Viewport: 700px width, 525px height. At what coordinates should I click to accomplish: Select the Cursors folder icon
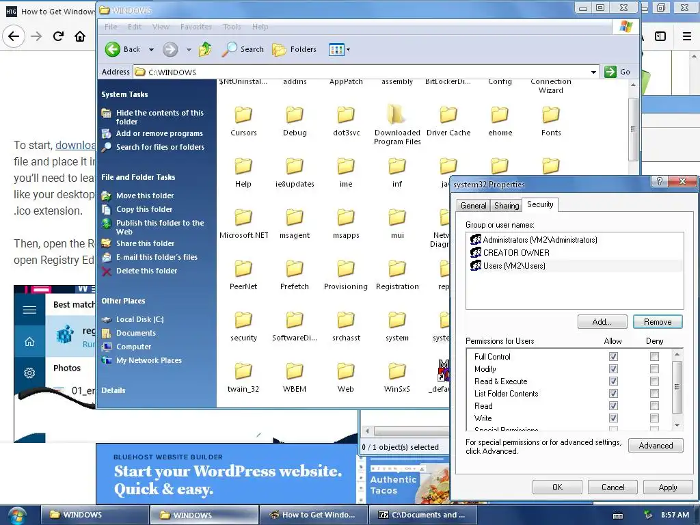point(243,115)
